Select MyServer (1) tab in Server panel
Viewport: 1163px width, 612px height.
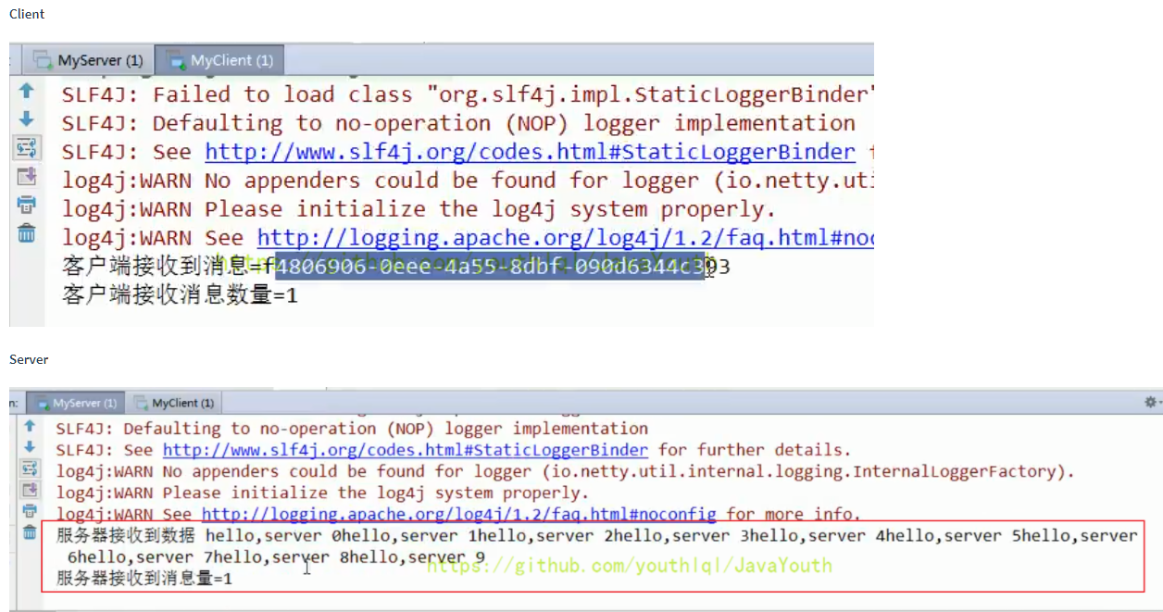tap(76, 403)
